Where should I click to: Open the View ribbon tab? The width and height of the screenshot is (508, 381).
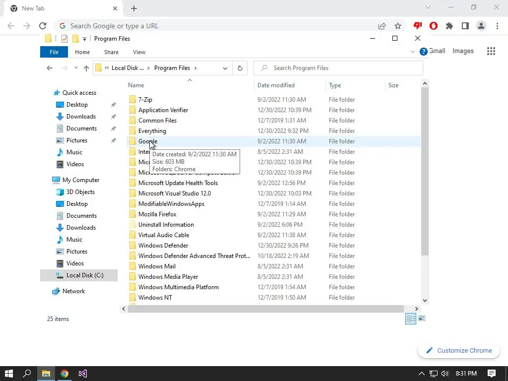click(139, 52)
